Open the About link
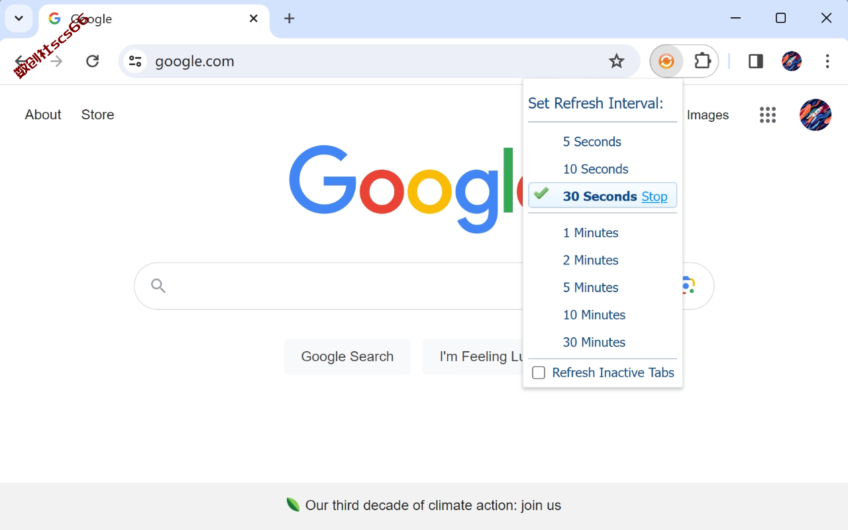The height and width of the screenshot is (530, 848). click(43, 115)
